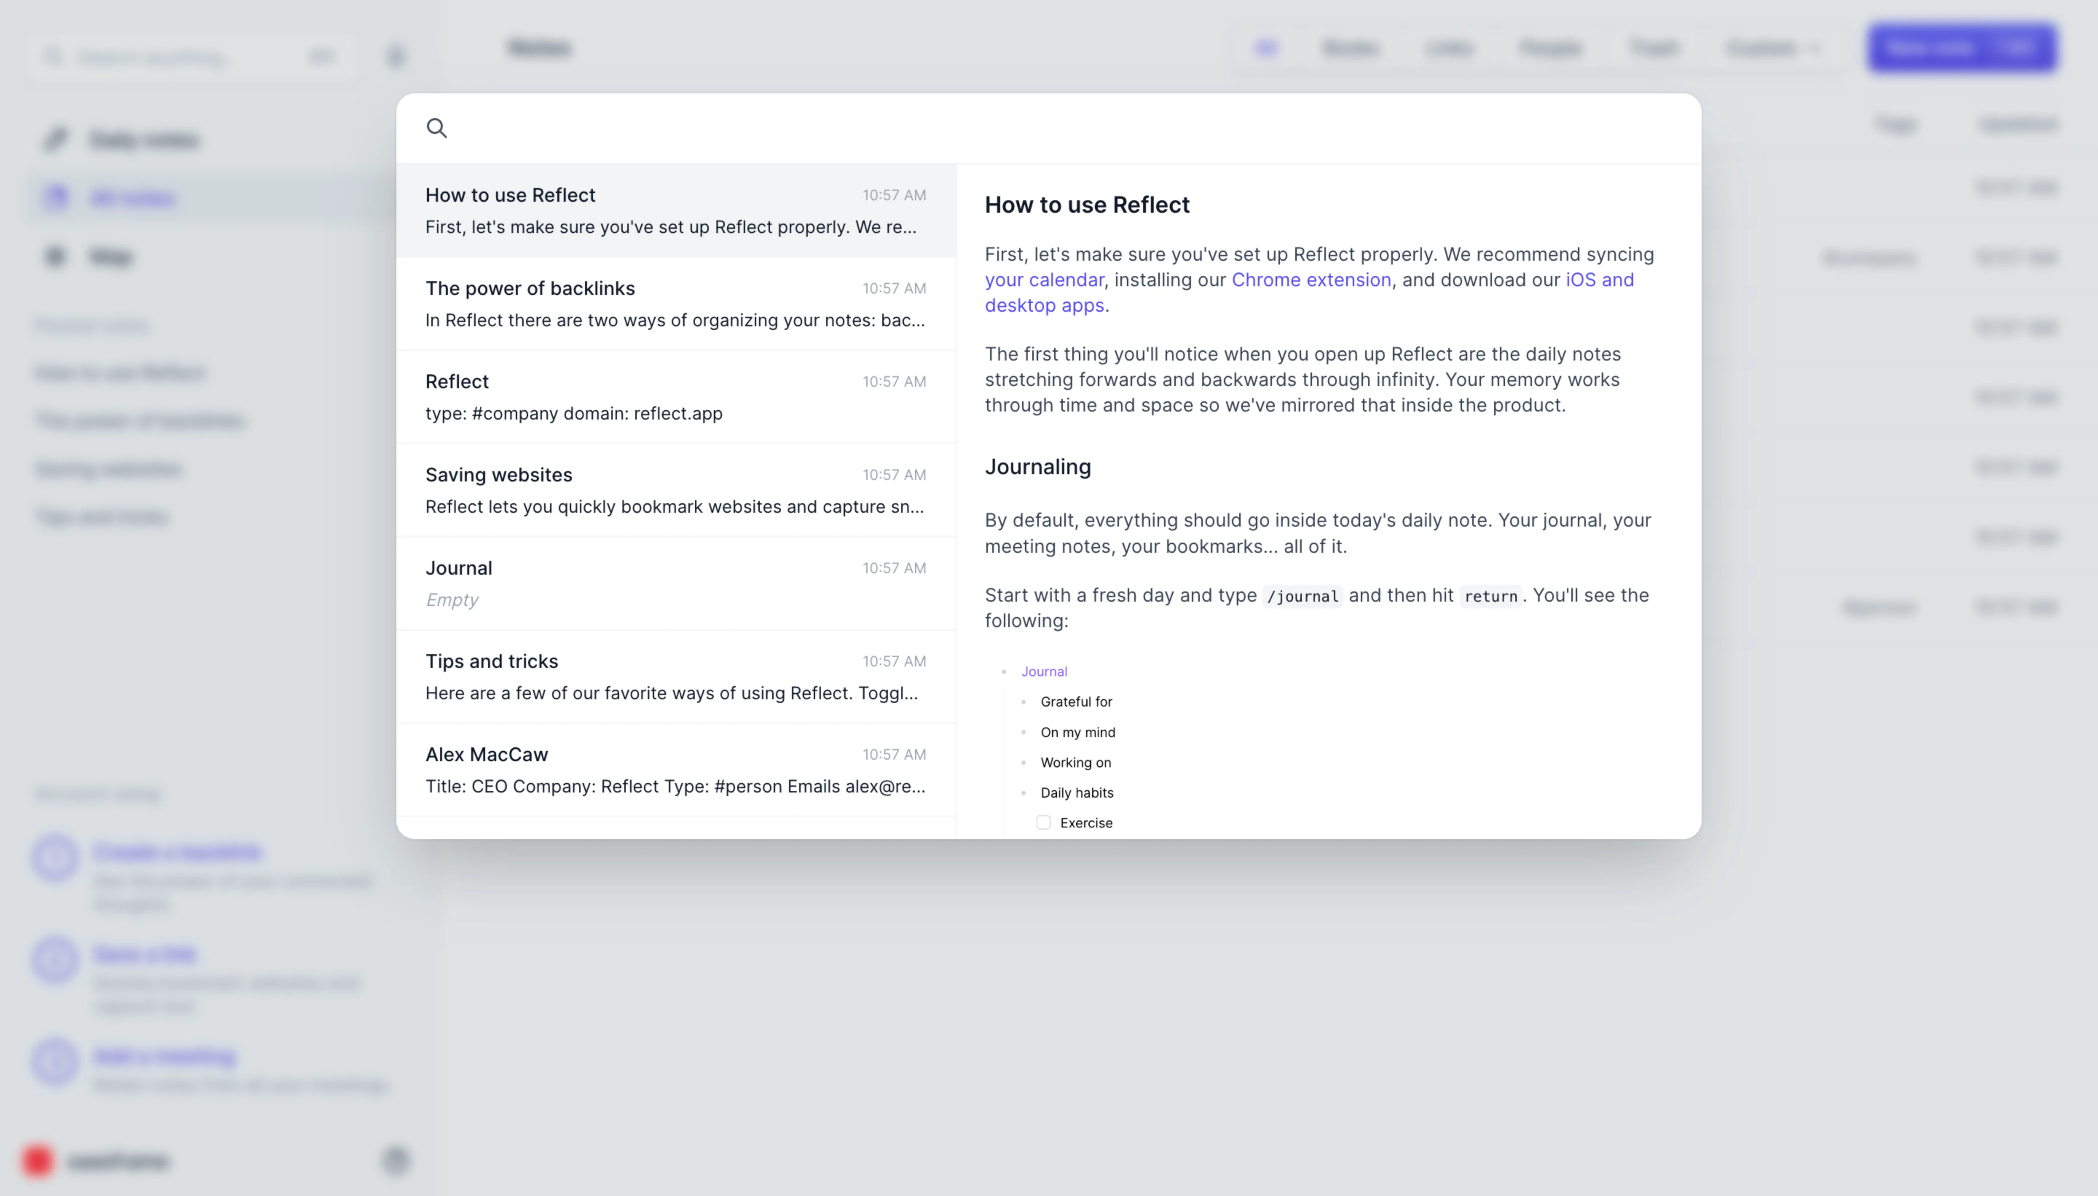This screenshot has width=2098, height=1196.
Task: Click the Map icon in the sidebar
Action: pyautogui.click(x=54, y=255)
